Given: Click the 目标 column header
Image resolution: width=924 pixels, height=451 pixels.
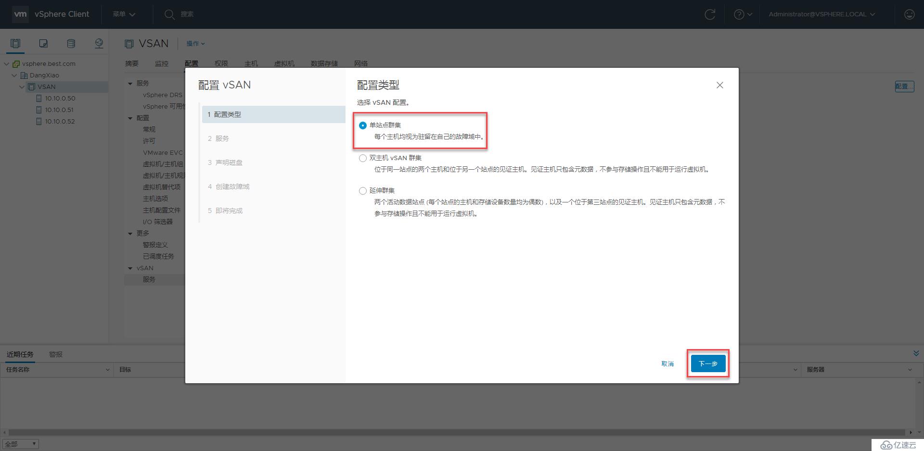Looking at the screenshot, I should pos(125,370).
